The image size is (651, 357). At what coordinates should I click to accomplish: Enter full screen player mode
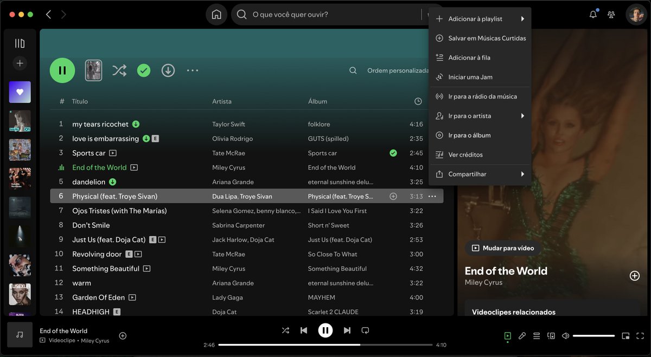(x=640, y=336)
